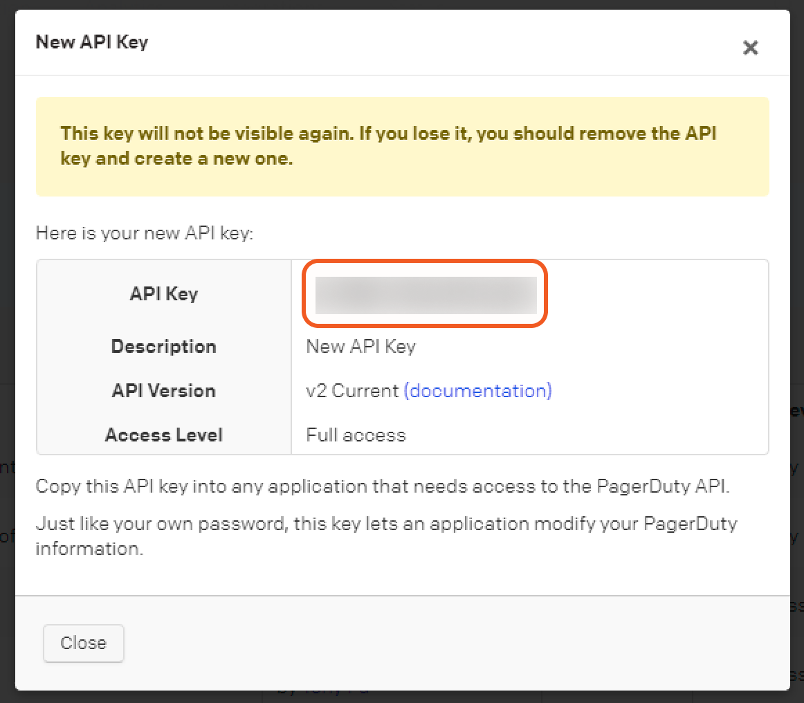Click the "API Version" row label
This screenshot has height=703, width=804.
pyautogui.click(x=164, y=391)
